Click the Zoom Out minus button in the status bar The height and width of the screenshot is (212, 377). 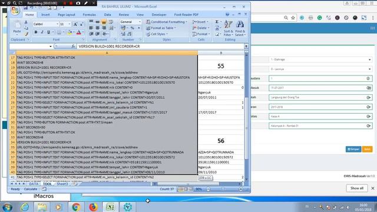[x=208, y=189]
